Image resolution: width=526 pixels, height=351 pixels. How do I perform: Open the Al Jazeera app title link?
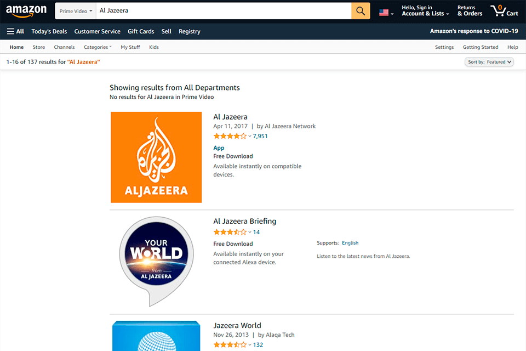tap(231, 117)
